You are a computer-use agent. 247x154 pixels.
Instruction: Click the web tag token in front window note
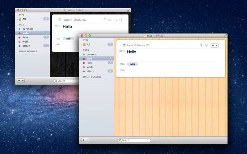coord(132,64)
